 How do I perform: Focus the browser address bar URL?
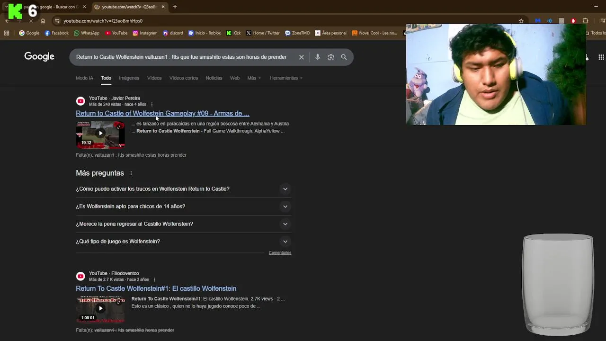103,21
